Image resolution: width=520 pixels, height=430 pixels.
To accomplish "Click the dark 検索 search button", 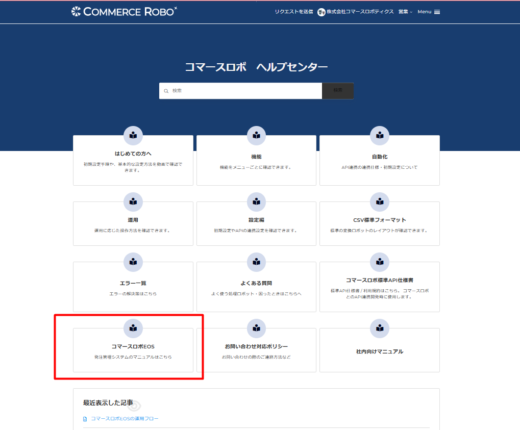I will [338, 90].
